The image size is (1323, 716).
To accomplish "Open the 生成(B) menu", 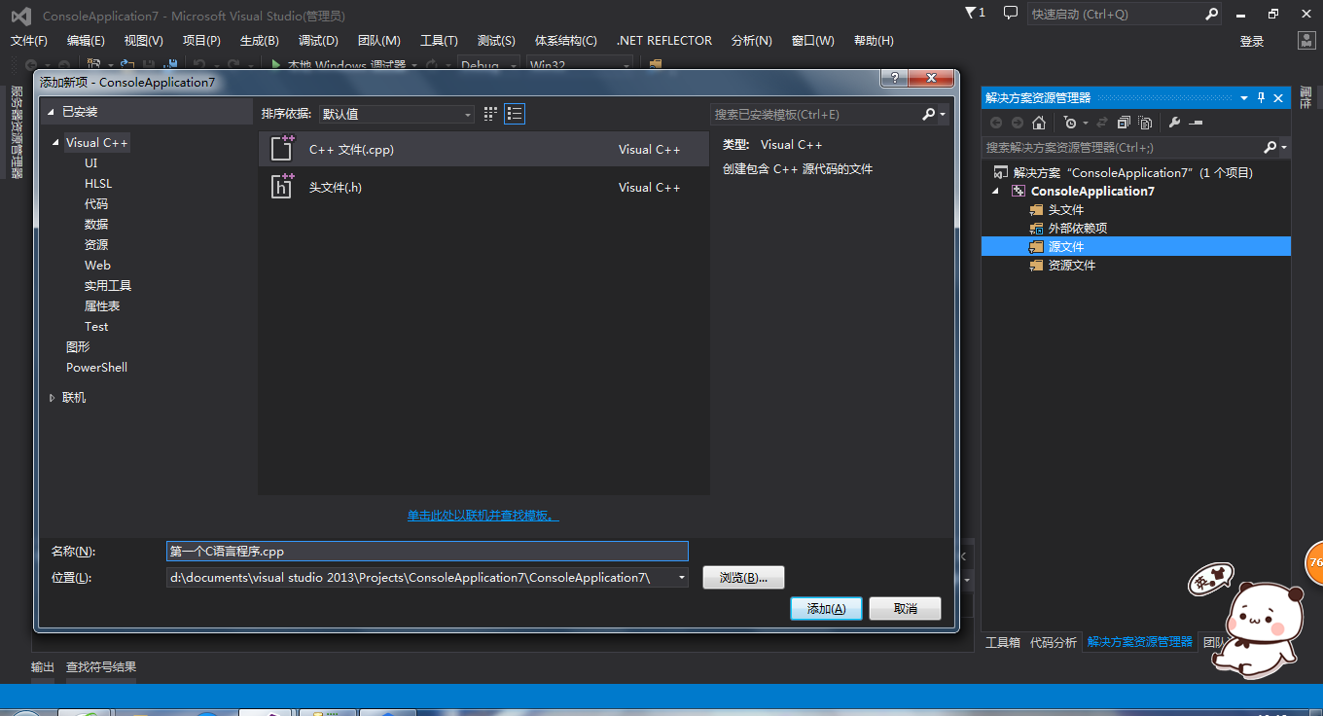I will (x=260, y=40).
